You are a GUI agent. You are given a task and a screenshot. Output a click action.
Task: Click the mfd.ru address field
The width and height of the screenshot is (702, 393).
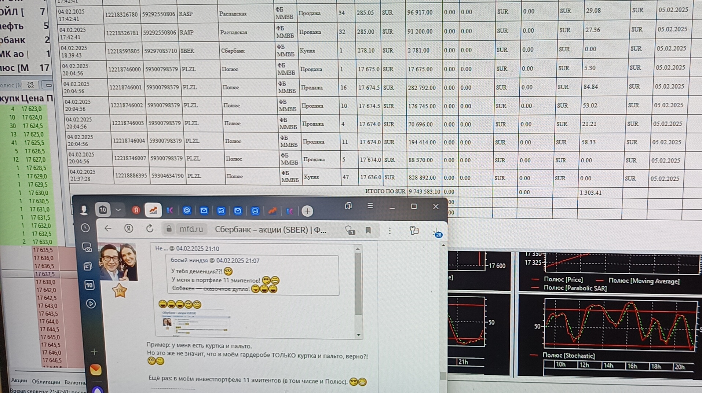click(191, 229)
